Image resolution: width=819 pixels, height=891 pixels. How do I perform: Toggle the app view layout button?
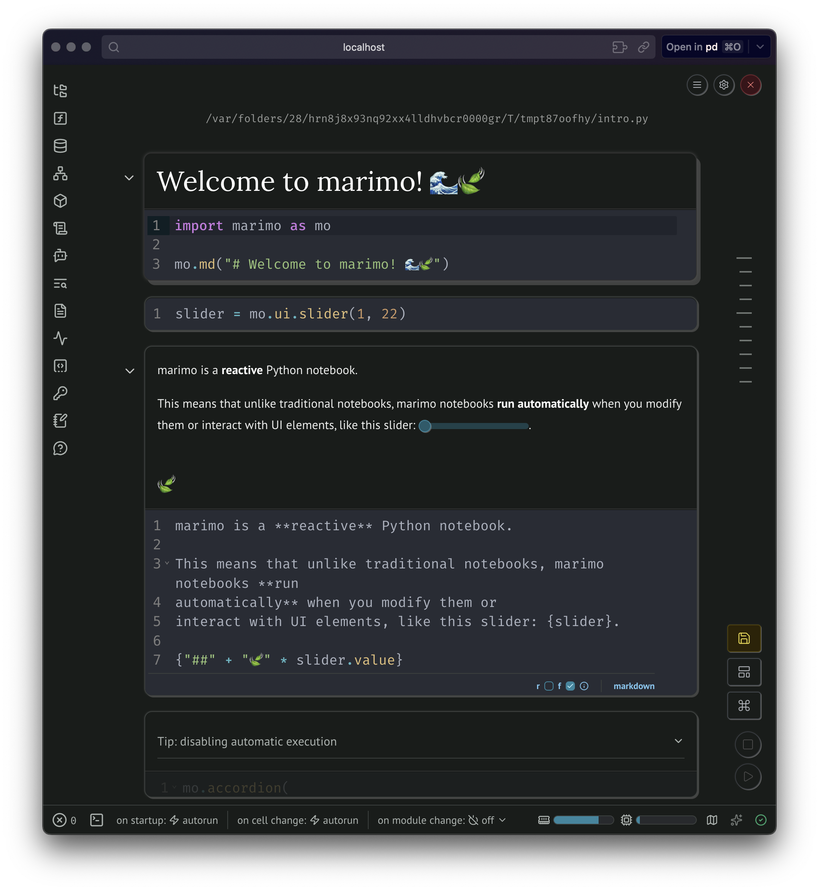744,672
